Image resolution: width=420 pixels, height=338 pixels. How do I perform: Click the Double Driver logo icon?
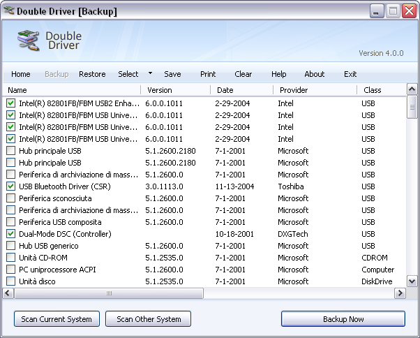29,41
